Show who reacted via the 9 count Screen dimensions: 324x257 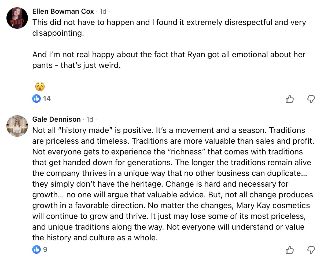[x=45, y=249]
